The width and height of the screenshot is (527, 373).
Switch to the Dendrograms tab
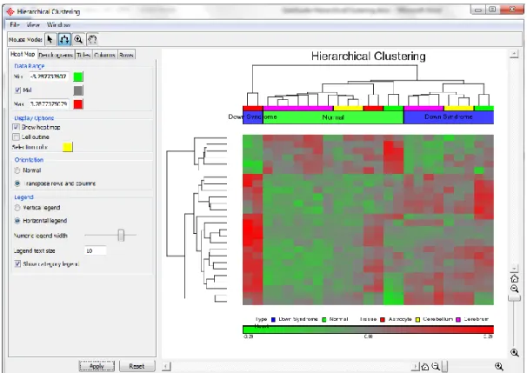(56, 55)
